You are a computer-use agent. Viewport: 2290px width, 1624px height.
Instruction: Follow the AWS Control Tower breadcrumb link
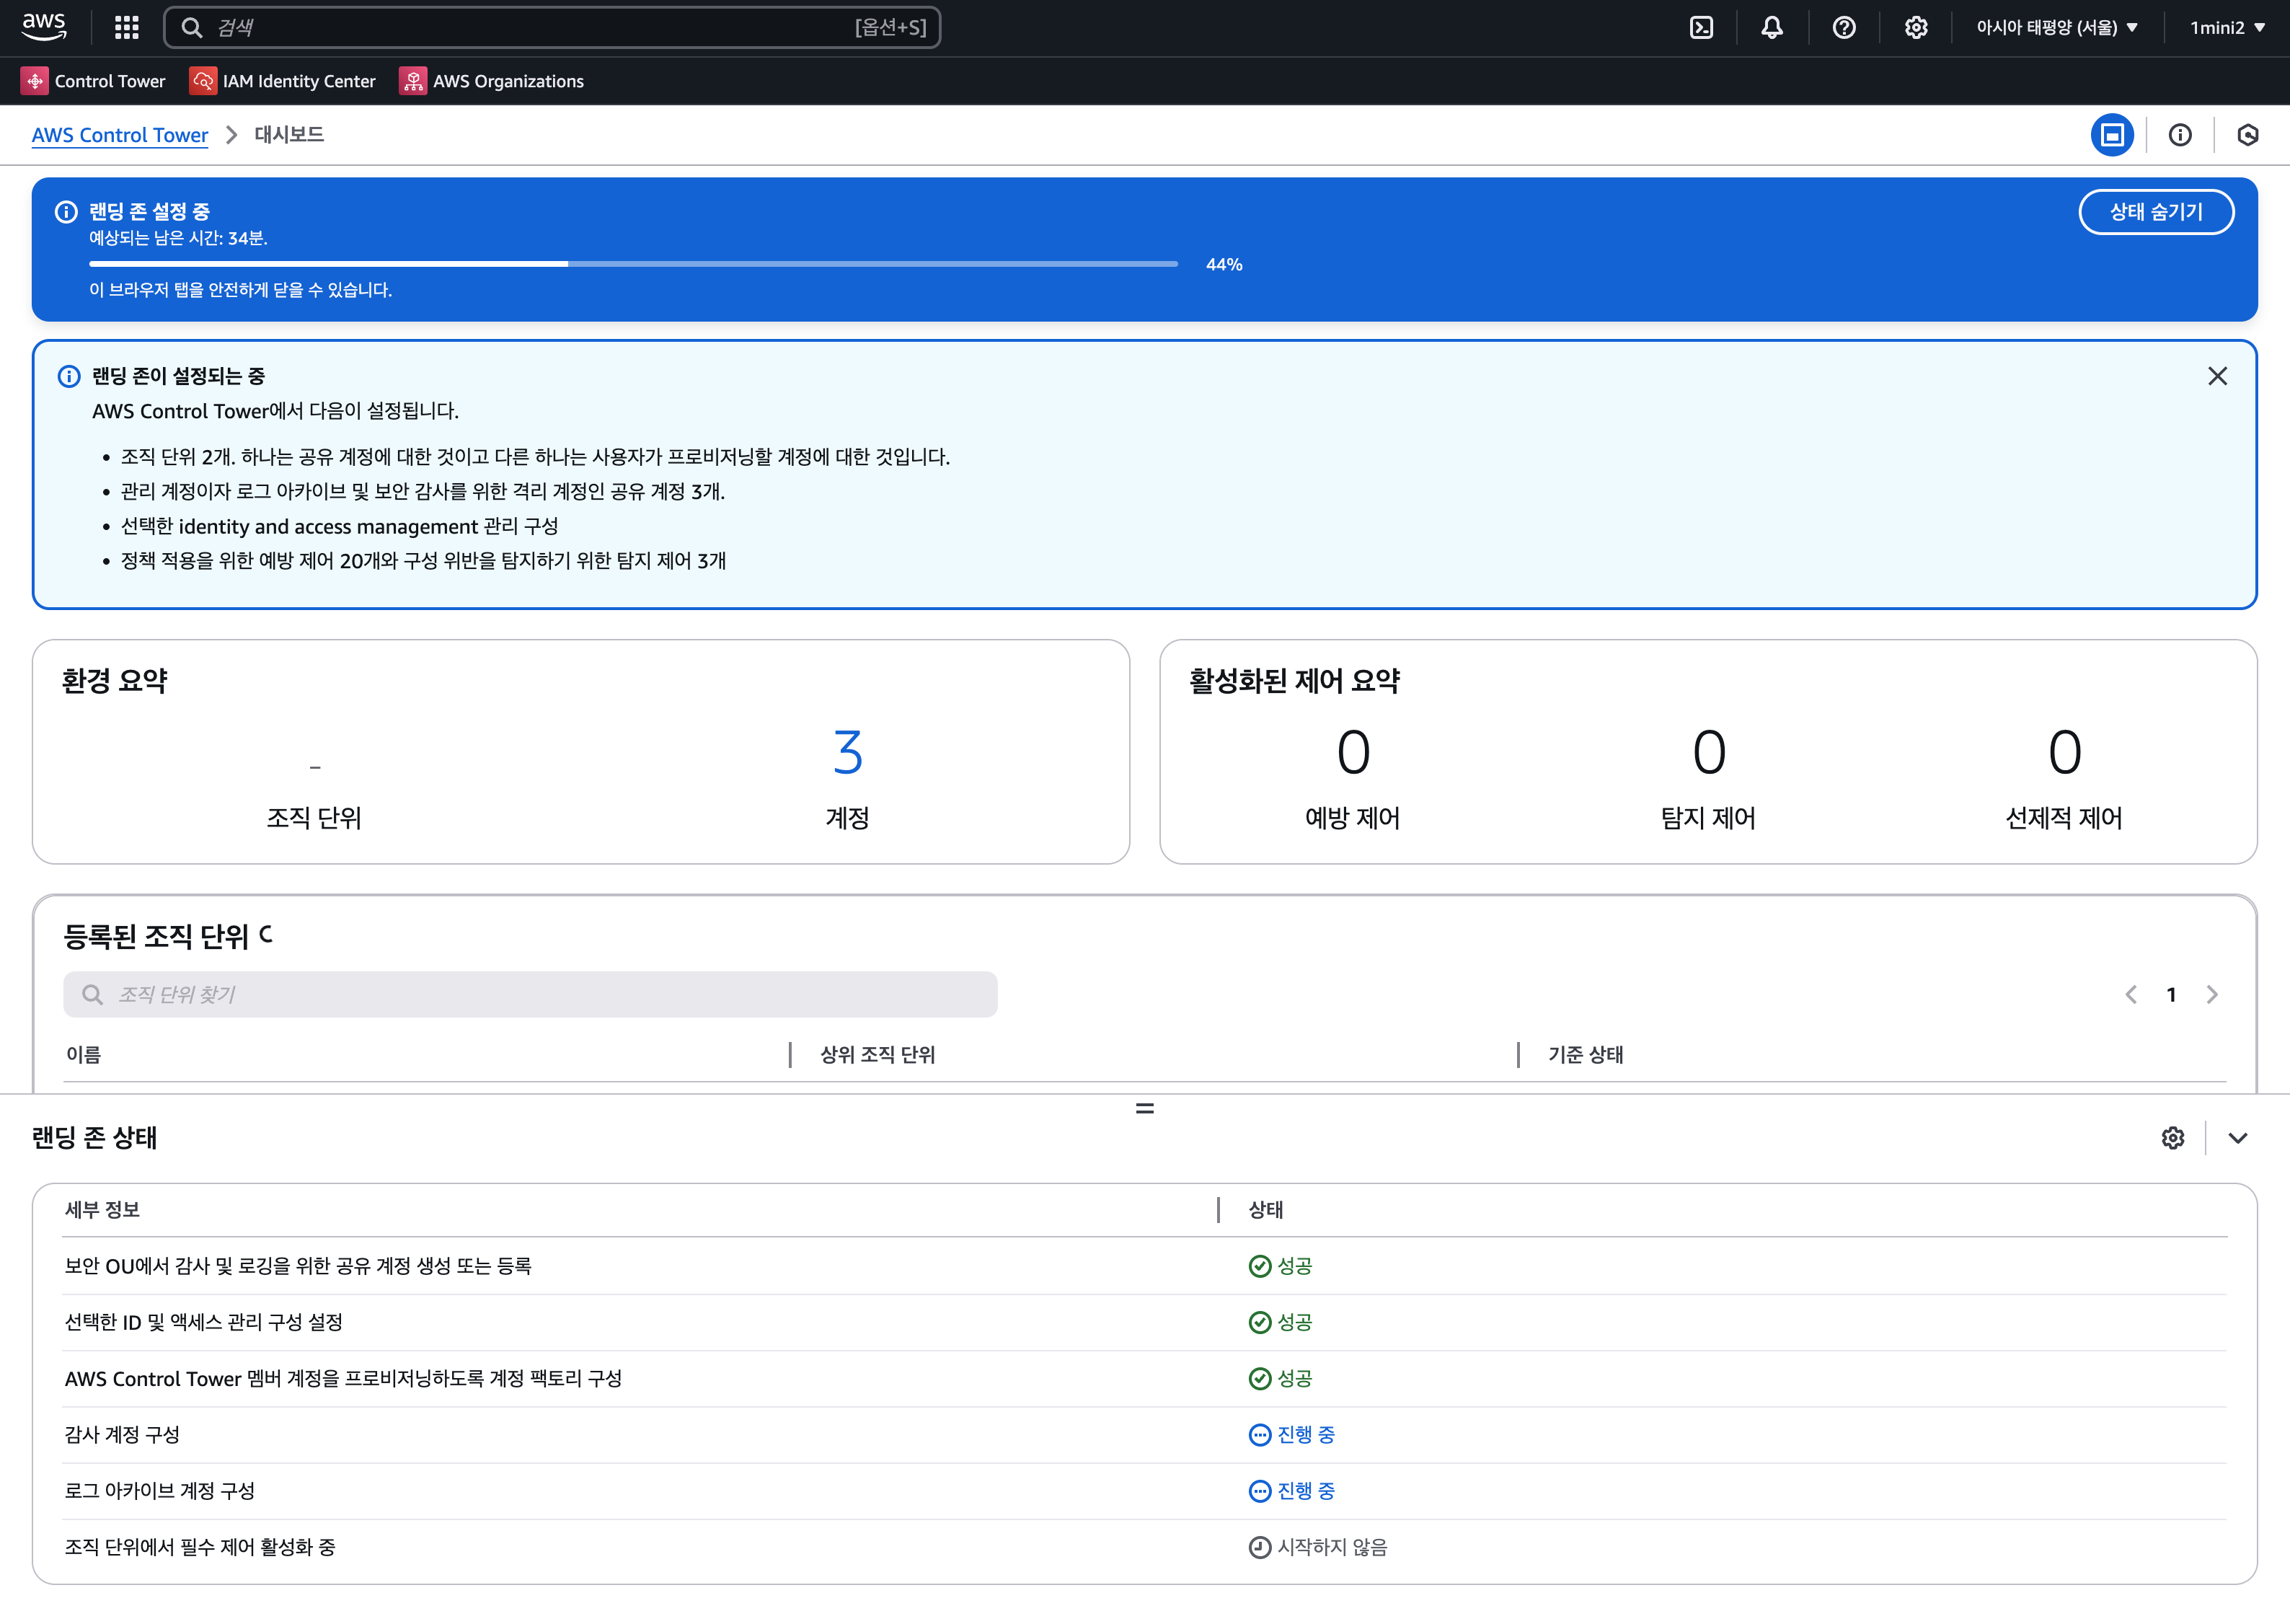(120, 135)
